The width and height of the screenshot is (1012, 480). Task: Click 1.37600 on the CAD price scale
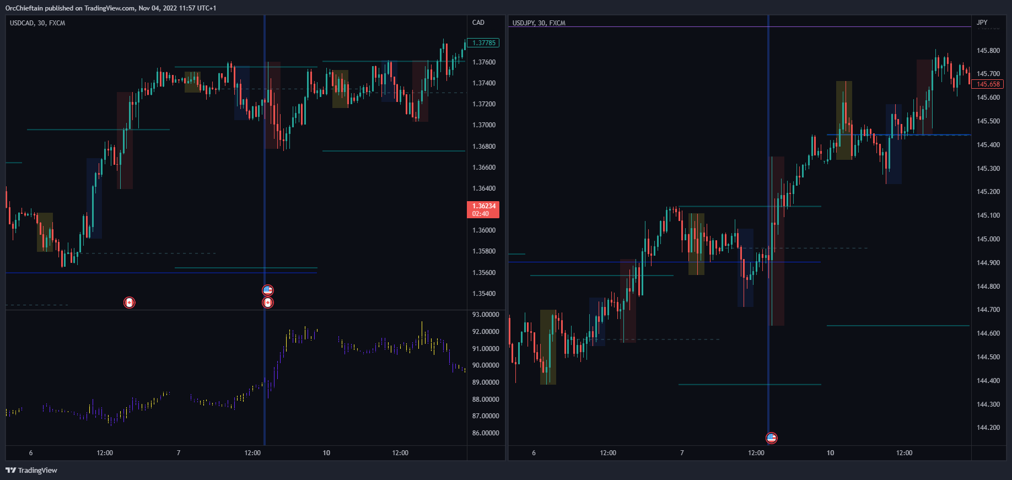(484, 62)
